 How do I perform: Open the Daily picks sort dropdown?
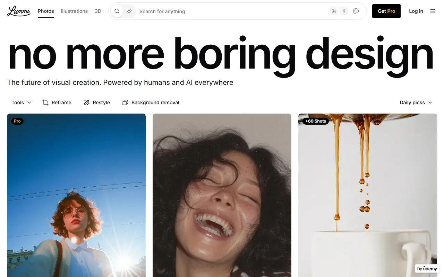(x=416, y=102)
